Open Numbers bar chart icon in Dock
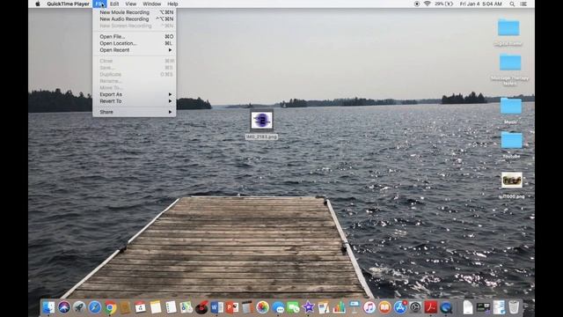This screenshot has width=563, height=317. pos(339,307)
